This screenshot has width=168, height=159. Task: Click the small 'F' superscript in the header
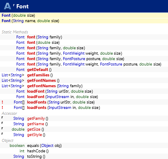(x=14, y=5)
